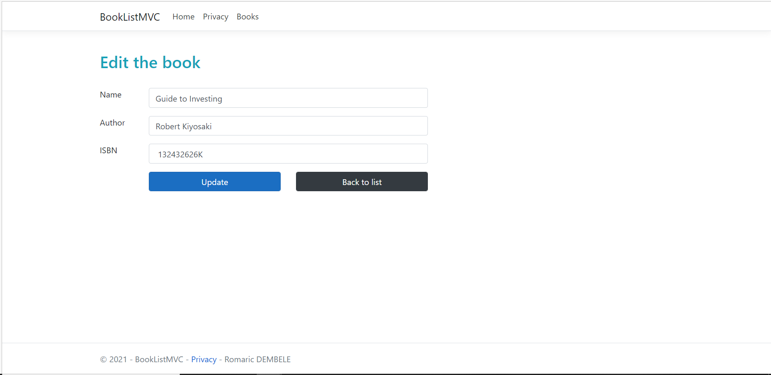Click the Back to list button

click(x=362, y=182)
